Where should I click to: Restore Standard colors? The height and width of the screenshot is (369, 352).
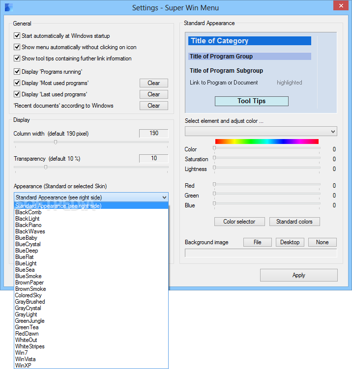click(294, 222)
